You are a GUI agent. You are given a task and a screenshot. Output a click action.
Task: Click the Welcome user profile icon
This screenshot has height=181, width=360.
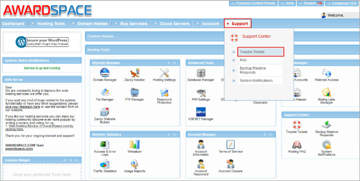[x=324, y=16]
